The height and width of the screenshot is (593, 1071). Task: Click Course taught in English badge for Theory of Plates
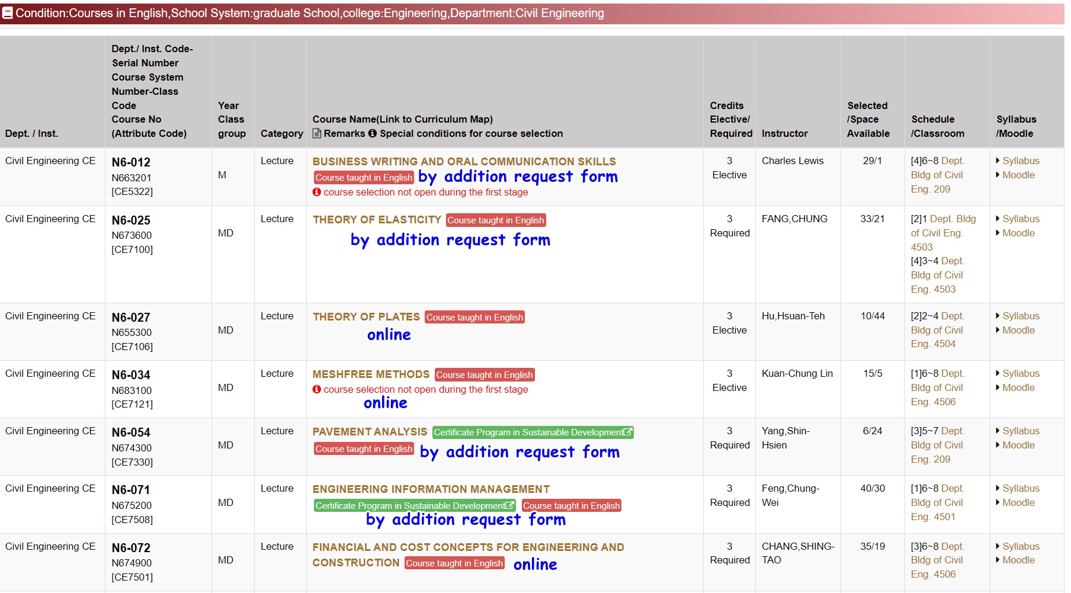474,317
